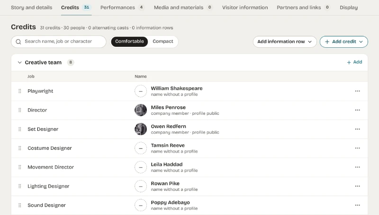The image size is (379, 215).
Task: Click Poppy Adebayo's empty profile placeholder
Action: pos(141,206)
